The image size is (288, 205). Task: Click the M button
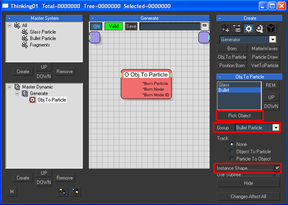[x=12, y=192]
